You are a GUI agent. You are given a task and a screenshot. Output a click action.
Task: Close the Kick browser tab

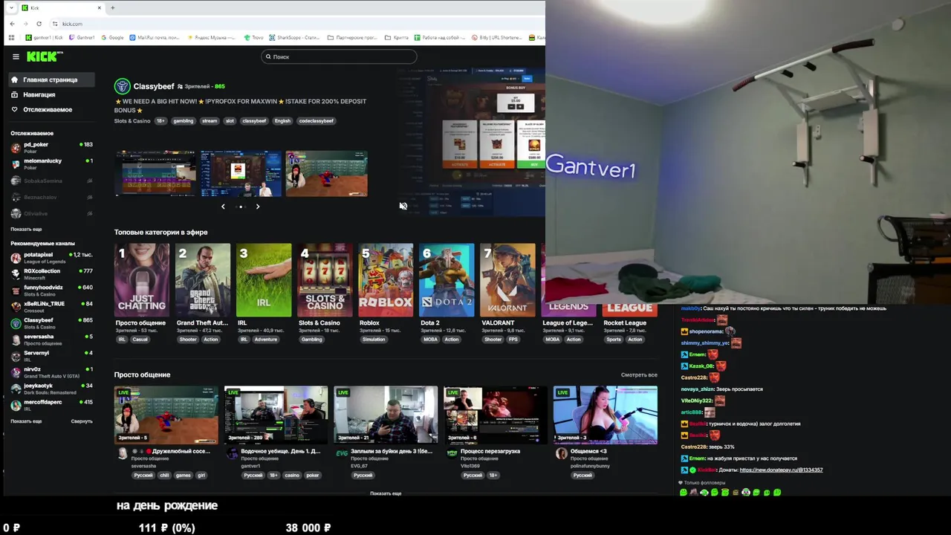100,7
